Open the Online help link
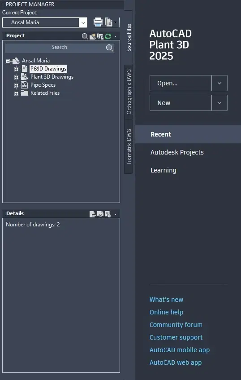The image size is (241, 380). [166, 312]
